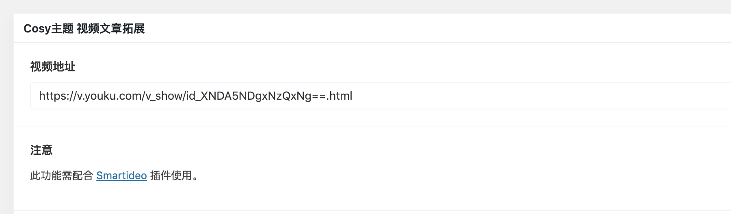731x214 pixels.
Task: Click the 注意 section heading
Action: (41, 150)
